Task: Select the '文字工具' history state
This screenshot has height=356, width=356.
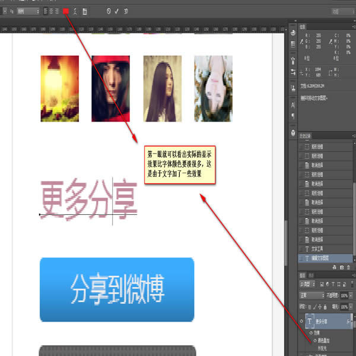Action: pos(325,249)
